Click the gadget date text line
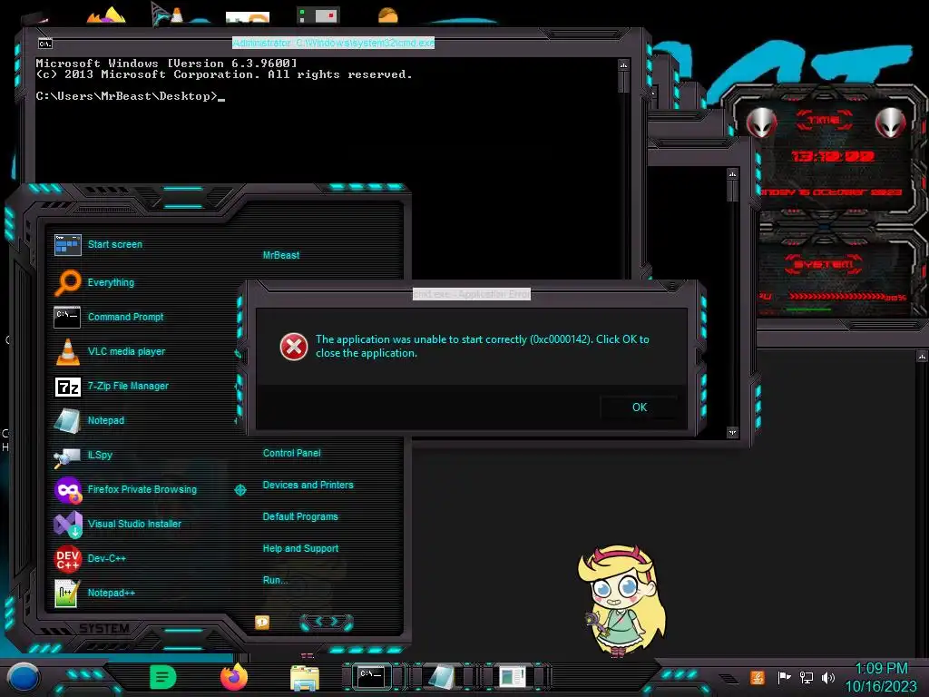Viewport: 929px width, 697px height. point(831,192)
